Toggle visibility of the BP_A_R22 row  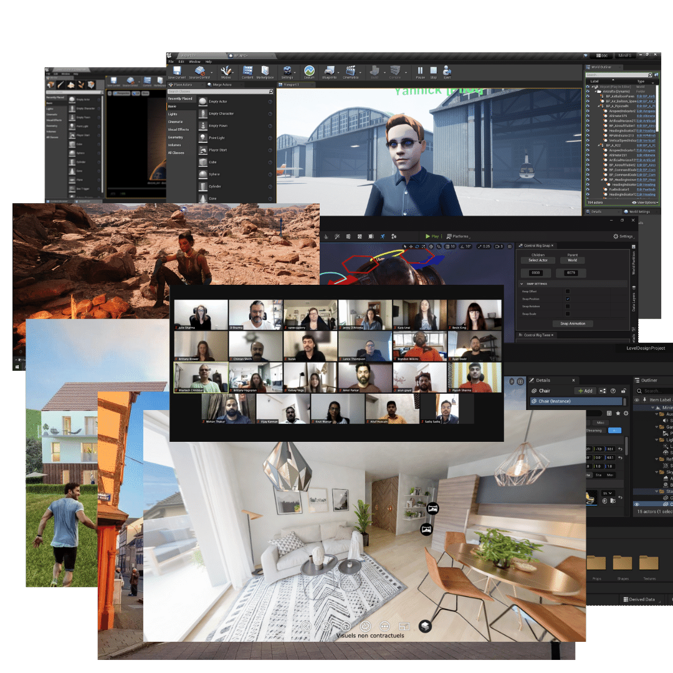588,145
